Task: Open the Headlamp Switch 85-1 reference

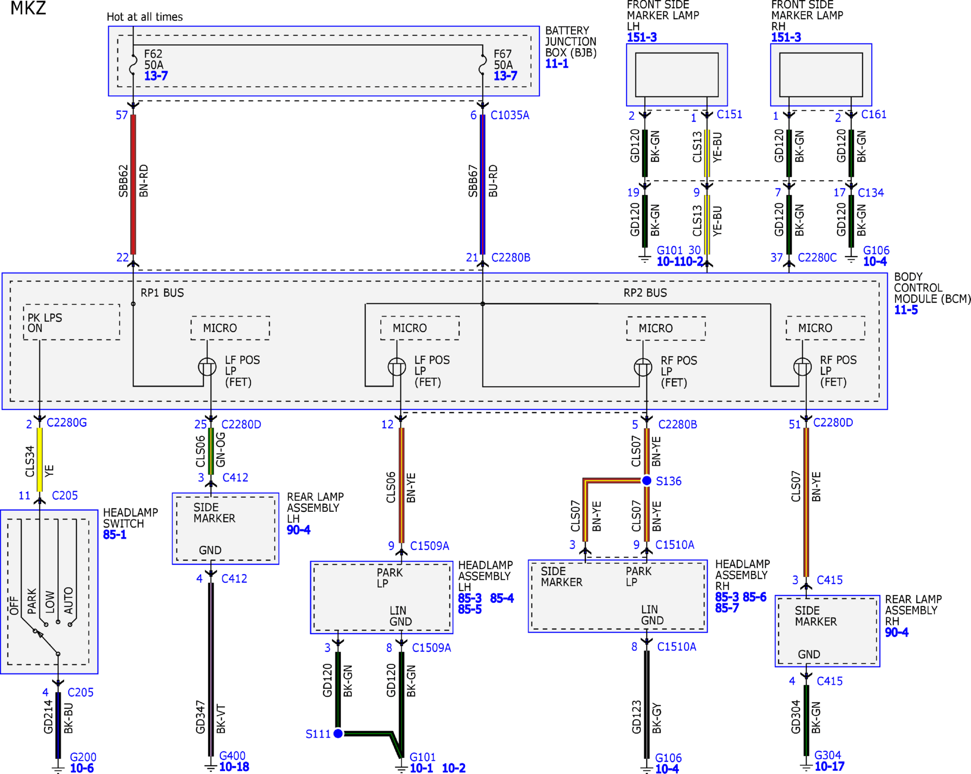Action: pyautogui.click(x=114, y=535)
